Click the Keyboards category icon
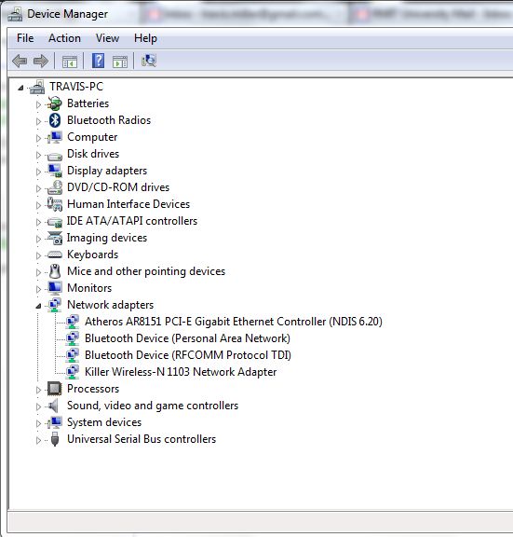The height and width of the screenshot is (537, 513). coord(55,255)
